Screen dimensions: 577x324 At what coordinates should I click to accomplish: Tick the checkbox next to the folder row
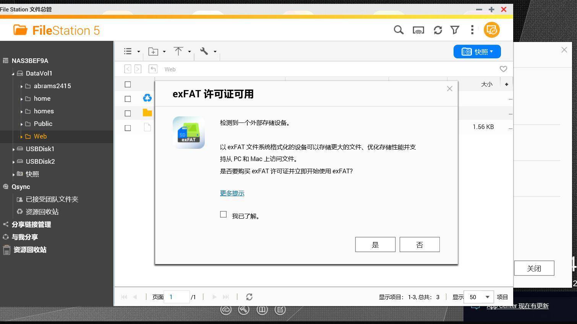click(128, 113)
